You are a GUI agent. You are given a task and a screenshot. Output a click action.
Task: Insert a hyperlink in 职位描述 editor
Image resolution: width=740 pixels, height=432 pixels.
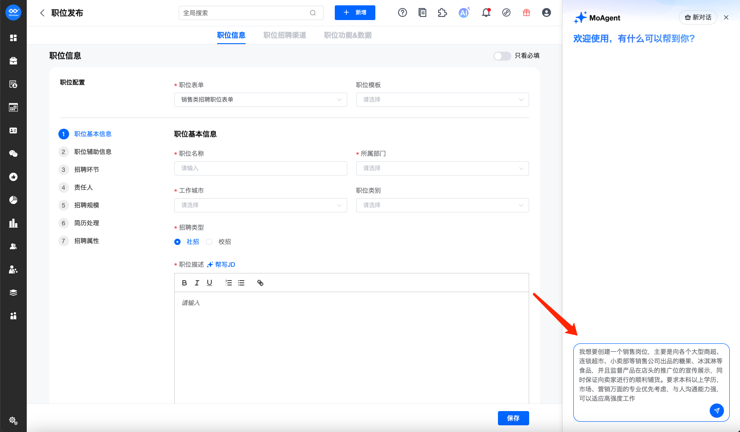pyautogui.click(x=260, y=283)
